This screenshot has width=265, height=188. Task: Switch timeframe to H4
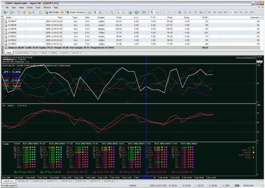236,12
